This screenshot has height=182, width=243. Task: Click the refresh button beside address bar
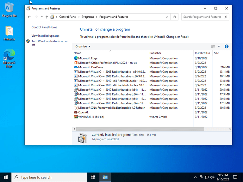pos(175,17)
